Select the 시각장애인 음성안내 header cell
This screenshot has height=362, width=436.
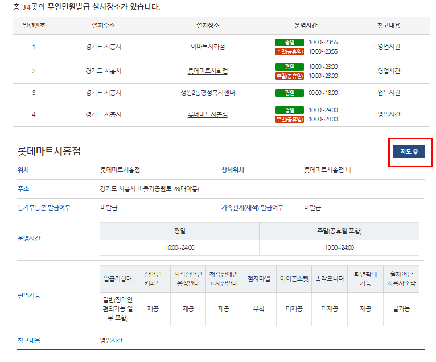coord(188,279)
